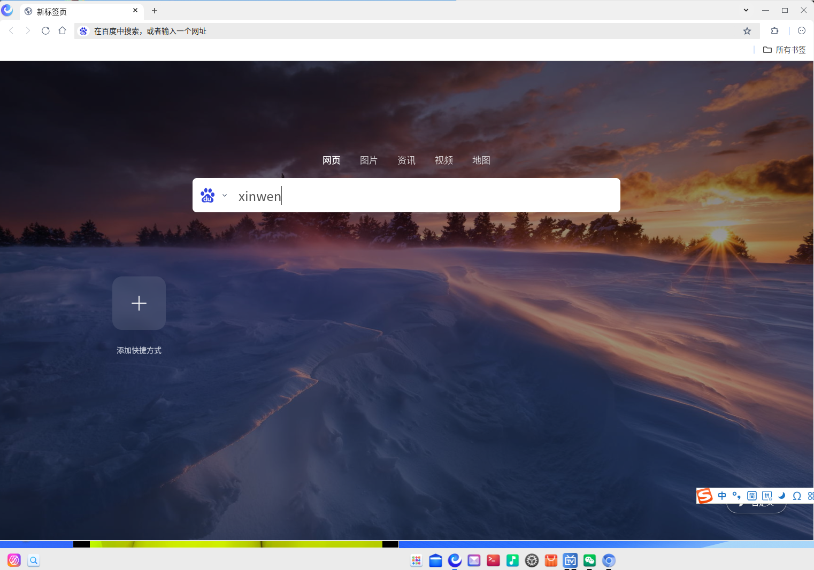Screen dimensions: 814x570
Task: Click the forward navigation arrow
Action: click(28, 31)
